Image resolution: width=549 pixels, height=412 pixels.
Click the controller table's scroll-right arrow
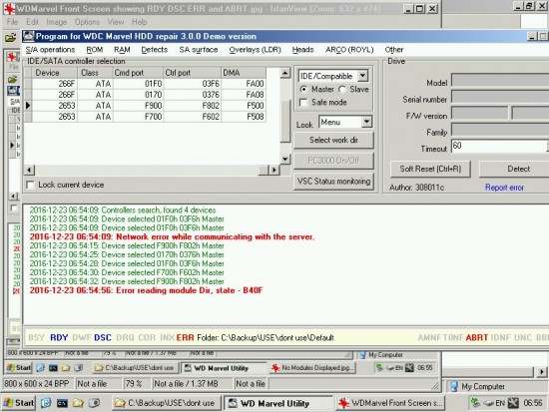click(274, 171)
